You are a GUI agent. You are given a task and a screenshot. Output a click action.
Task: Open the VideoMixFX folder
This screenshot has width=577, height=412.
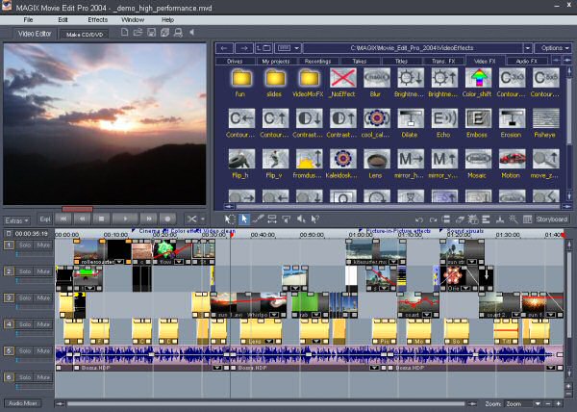pos(309,78)
